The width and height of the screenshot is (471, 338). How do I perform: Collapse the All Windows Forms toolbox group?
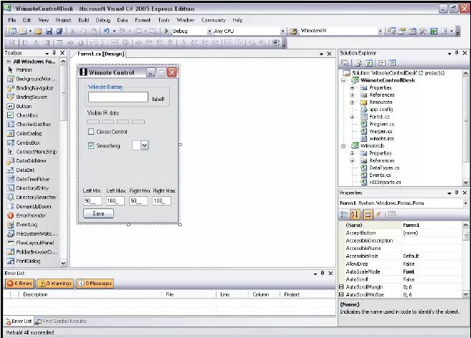click(9, 62)
